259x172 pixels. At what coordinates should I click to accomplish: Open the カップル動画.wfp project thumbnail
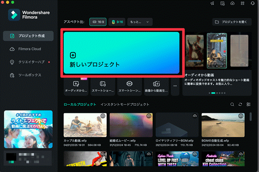pos(85,125)
